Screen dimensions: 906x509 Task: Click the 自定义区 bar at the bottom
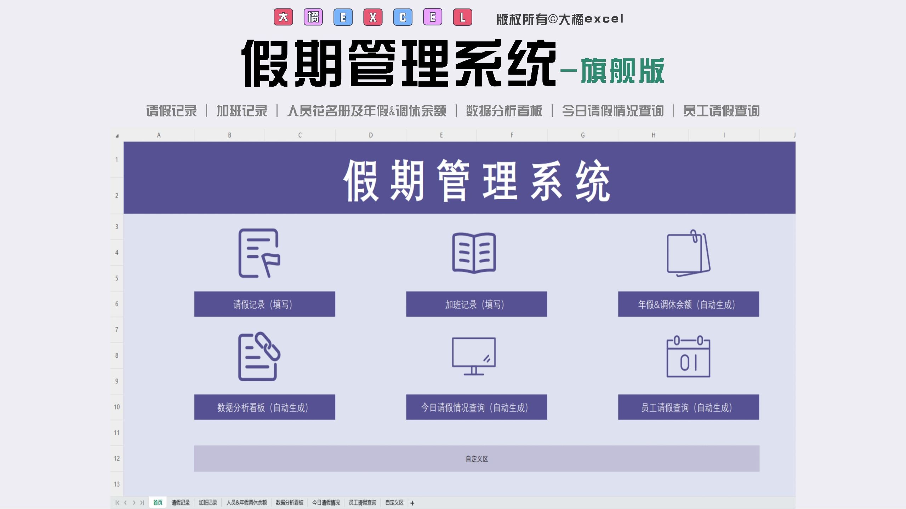477,458
